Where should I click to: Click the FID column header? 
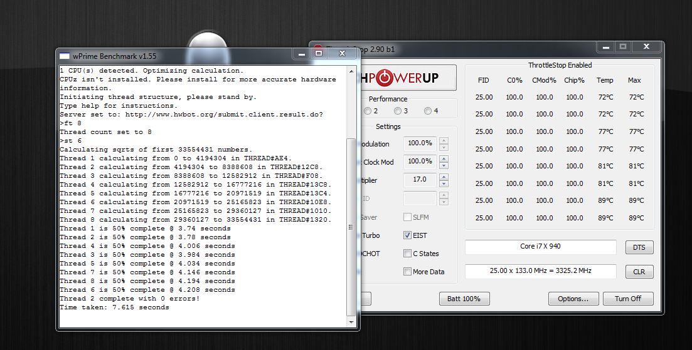click(483, 80)
